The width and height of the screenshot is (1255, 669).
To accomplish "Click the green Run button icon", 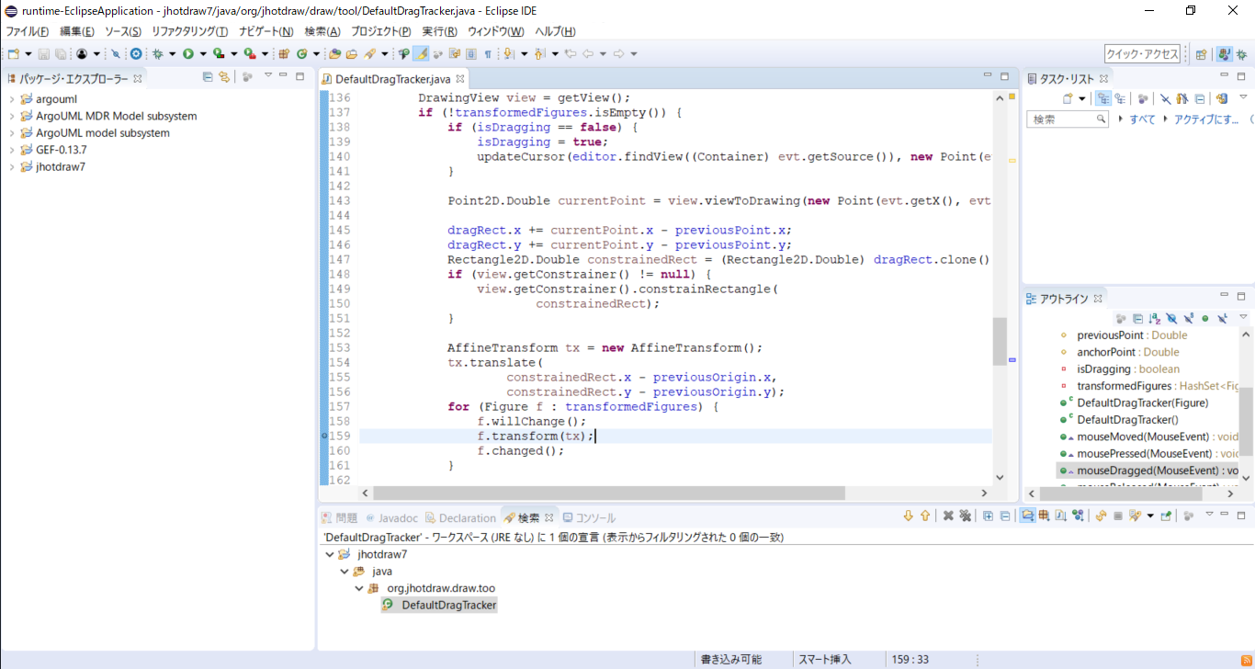I will click(188, 54).
